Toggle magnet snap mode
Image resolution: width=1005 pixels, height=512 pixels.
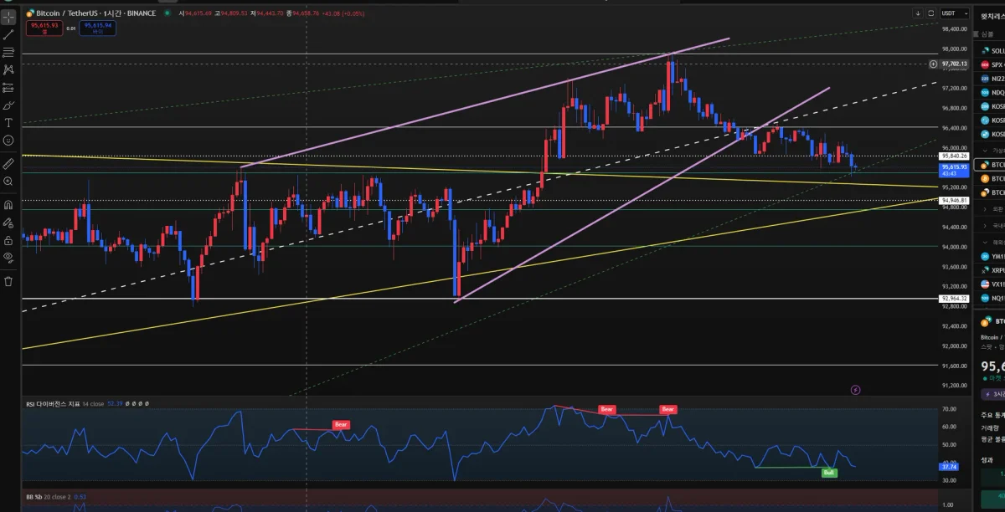[8, 204]
